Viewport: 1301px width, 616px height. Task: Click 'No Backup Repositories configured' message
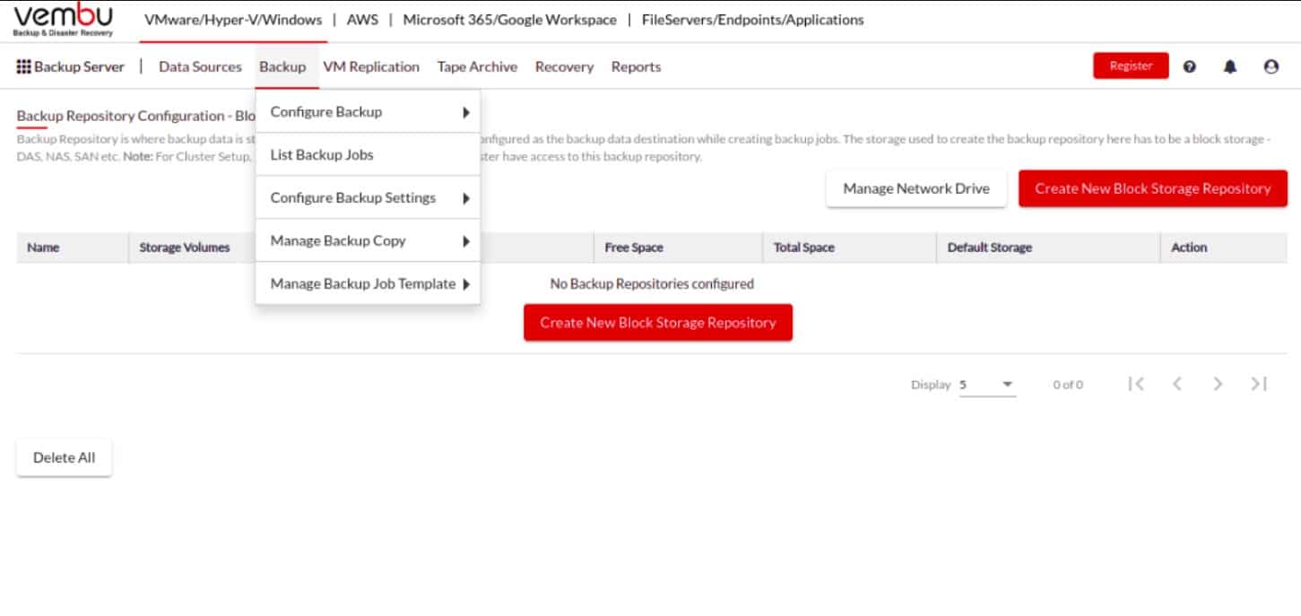point(652,283)
